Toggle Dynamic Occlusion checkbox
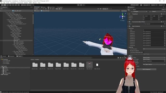 tap(144, 66)
